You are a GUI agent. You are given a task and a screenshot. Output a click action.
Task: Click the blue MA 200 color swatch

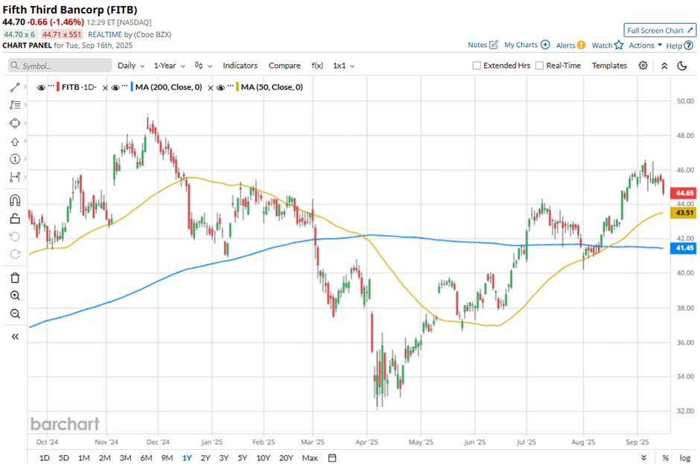(x=132, y=87)
